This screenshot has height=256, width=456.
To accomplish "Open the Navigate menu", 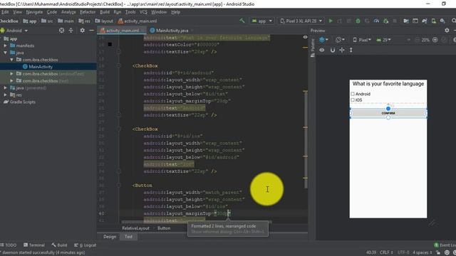I will (x=34, y=12).
